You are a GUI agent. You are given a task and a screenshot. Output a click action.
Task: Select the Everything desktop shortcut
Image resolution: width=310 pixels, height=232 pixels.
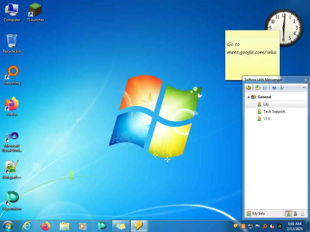click(x=12, y=75)
